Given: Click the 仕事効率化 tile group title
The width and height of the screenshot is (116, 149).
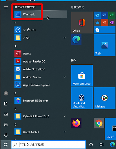Looking at the screenshot, I should point(77,7).
